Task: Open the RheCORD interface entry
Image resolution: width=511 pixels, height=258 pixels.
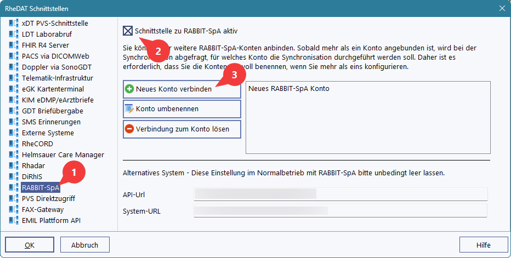Action: tap(37, 144)
